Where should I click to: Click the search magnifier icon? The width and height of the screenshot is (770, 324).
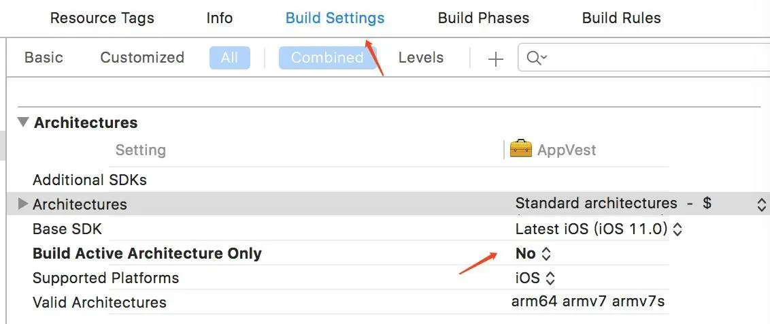pyautogui.click(x=536, y=58)
